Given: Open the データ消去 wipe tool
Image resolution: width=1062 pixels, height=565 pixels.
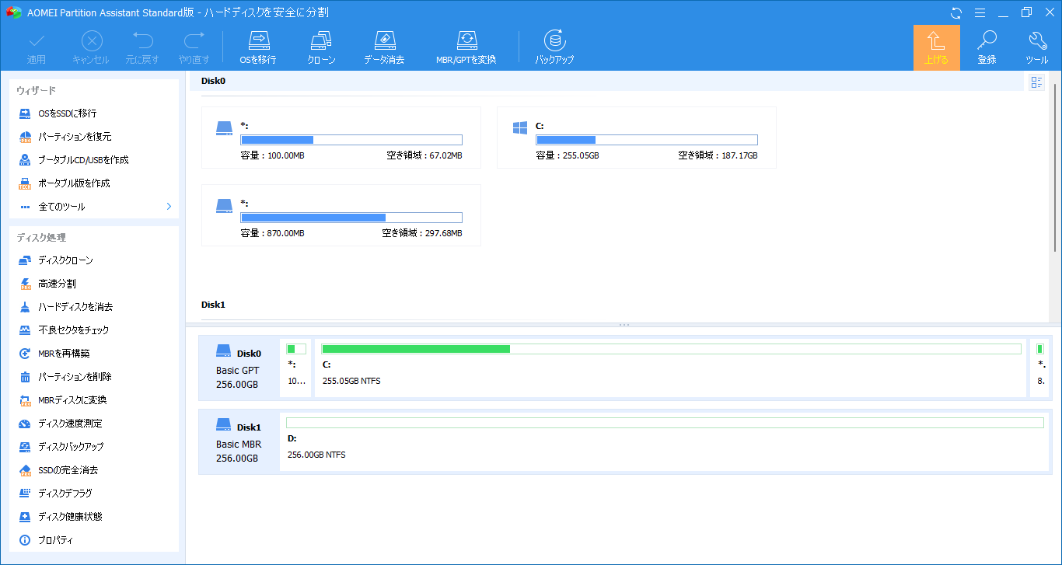Looking at the screenshot, I should pos(384,47).
